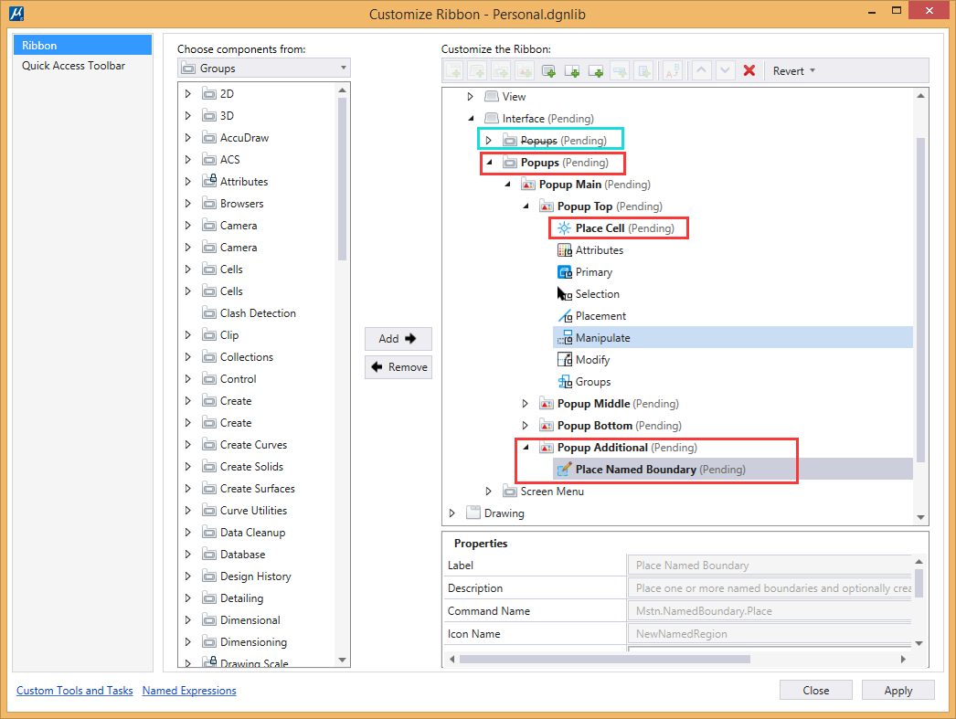The width and height of the screenshot is (956, 719).
Task: Expand the View tab node
Action: (470, 97)
